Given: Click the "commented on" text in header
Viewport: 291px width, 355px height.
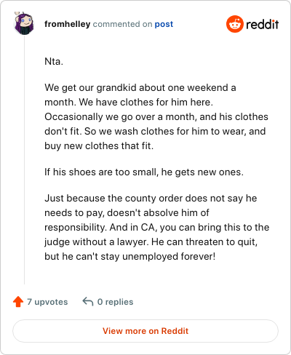Looking at the screenshot, I should tap(122, 24).
